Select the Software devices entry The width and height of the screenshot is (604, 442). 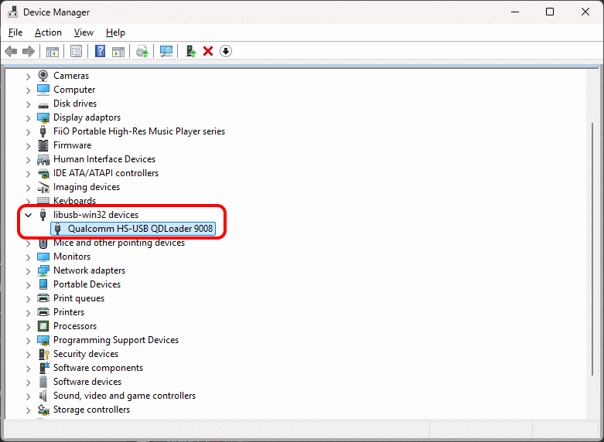87,382
